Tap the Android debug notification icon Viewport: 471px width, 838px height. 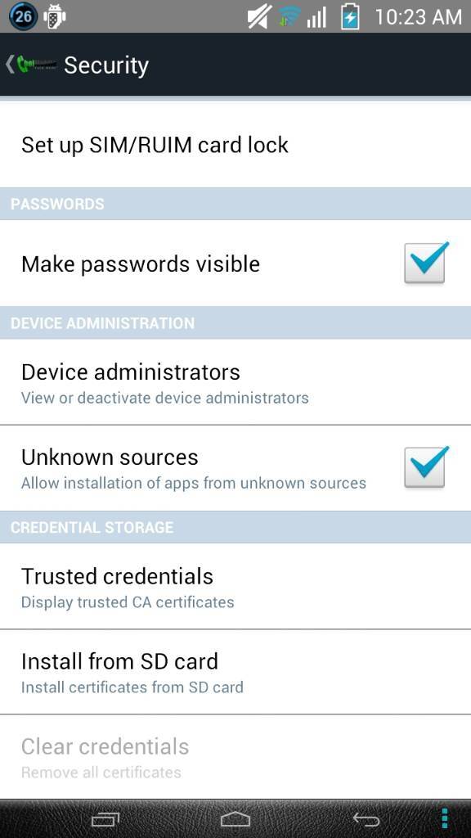click(x=55, y=16)
